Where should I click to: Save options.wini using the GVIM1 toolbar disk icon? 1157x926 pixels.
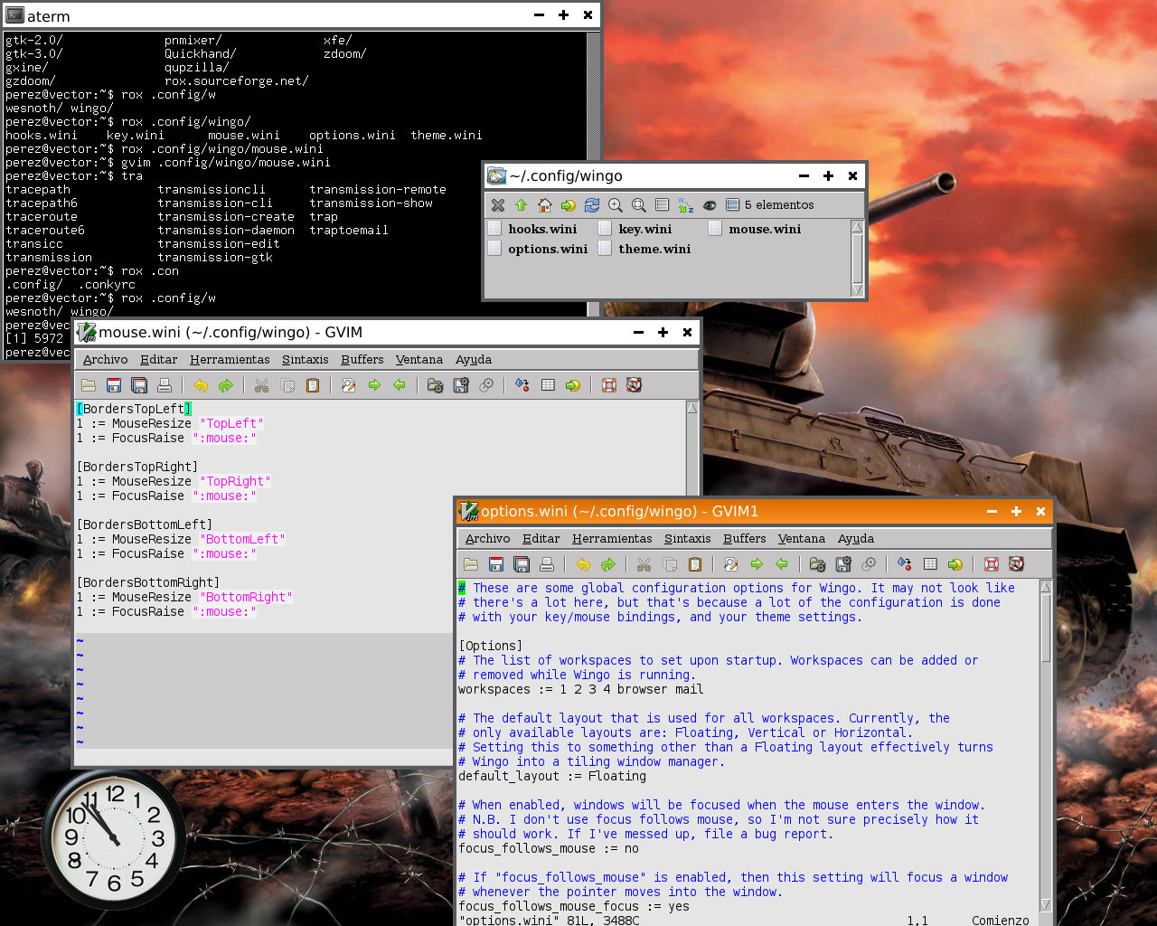tap(496, 564)
